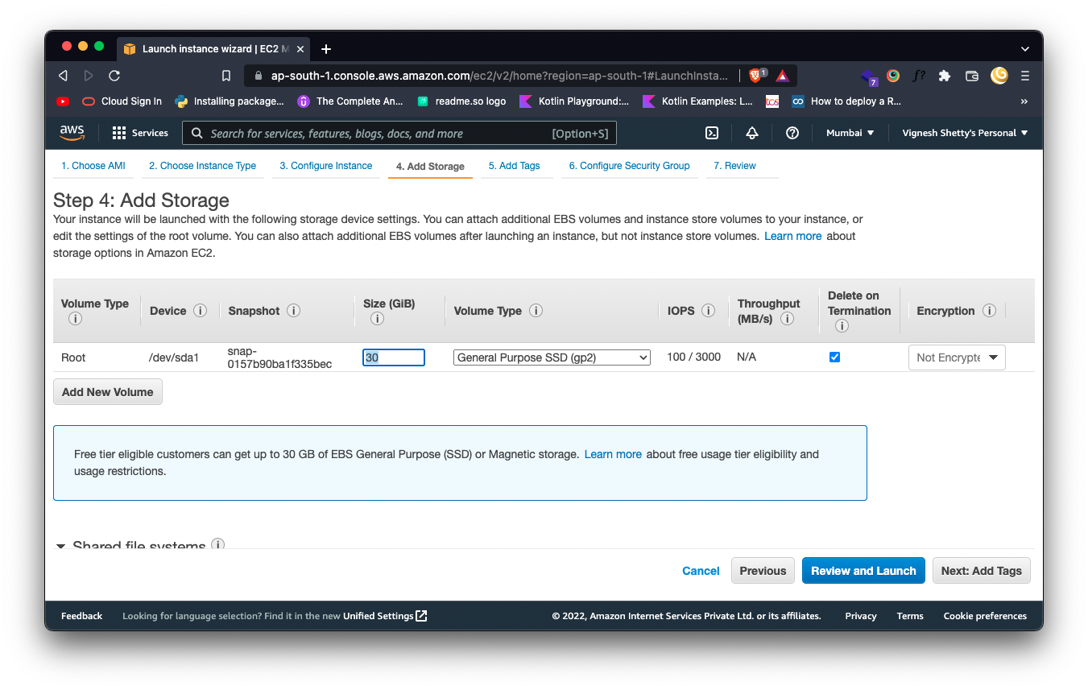Expand the Shared file systems section
The height and width of the screenshot is (690, 1088).
60,546
